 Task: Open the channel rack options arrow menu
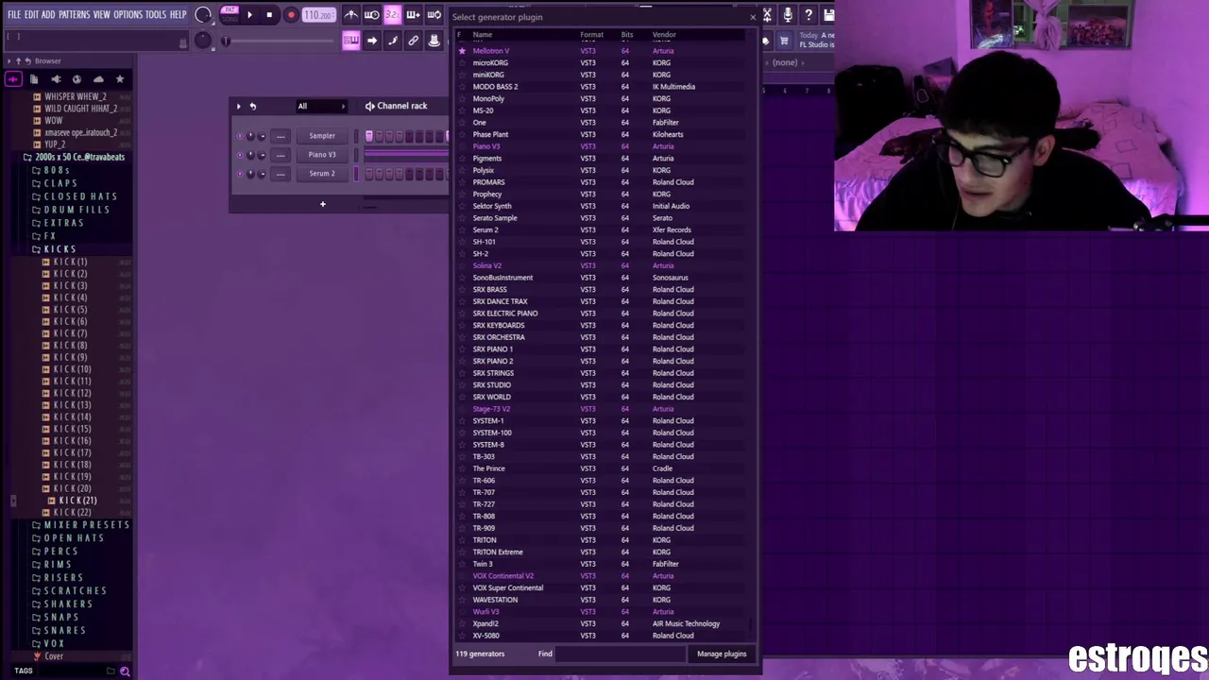[238, 107]
